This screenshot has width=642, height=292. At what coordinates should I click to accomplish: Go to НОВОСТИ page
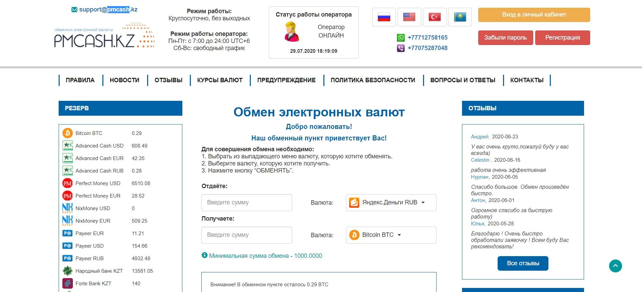point(124,80)
